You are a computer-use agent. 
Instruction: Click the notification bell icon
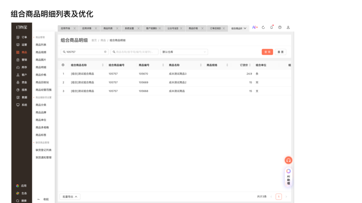(x=271, y=27)
